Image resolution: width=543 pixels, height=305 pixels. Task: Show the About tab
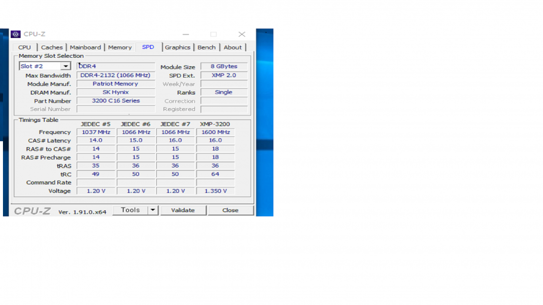coord(233,47)
